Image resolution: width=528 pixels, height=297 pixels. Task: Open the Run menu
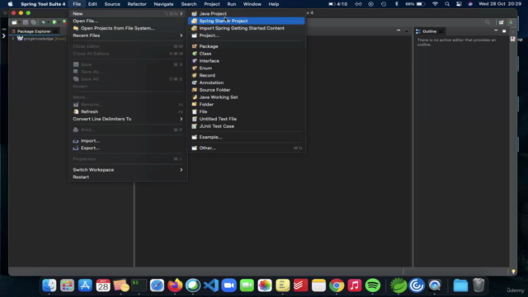coord(231,4)
